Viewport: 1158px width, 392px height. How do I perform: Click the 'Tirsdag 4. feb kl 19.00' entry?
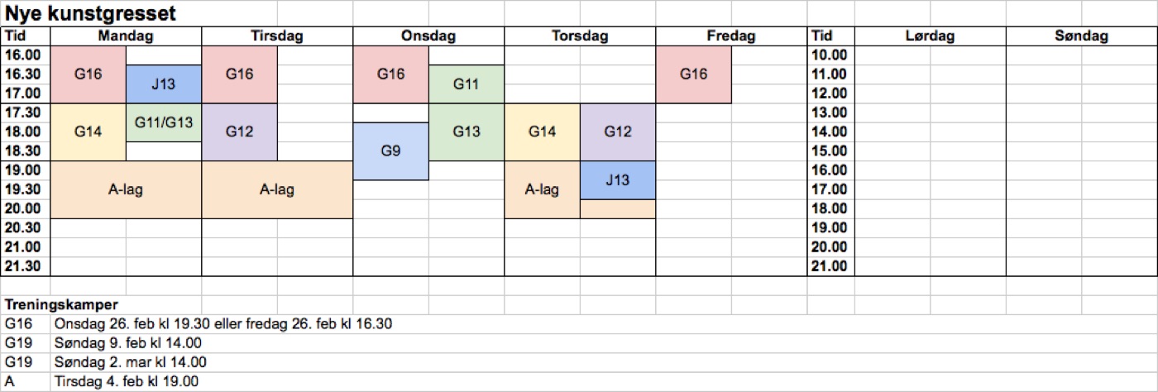126,381
